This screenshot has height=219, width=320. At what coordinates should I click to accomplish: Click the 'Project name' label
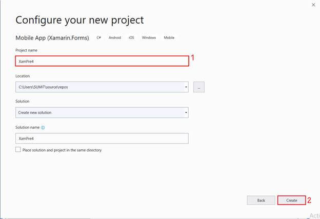[26, 50]
